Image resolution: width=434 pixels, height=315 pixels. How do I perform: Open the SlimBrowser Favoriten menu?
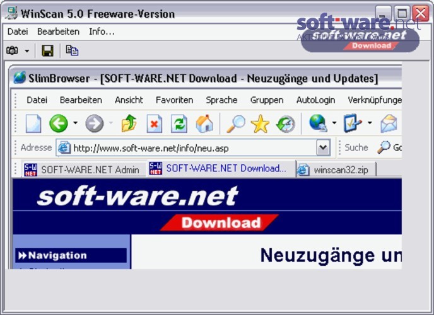[x=174, y=100]
